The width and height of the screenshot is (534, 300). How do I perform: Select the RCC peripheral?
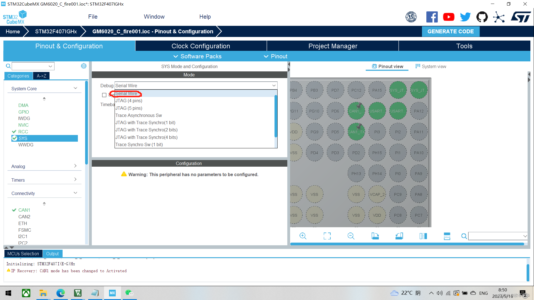point(23,132)
